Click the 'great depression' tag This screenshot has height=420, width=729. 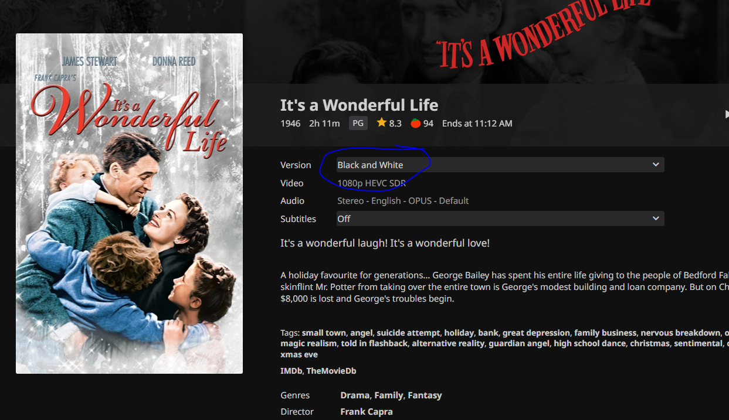coord(536,333)
